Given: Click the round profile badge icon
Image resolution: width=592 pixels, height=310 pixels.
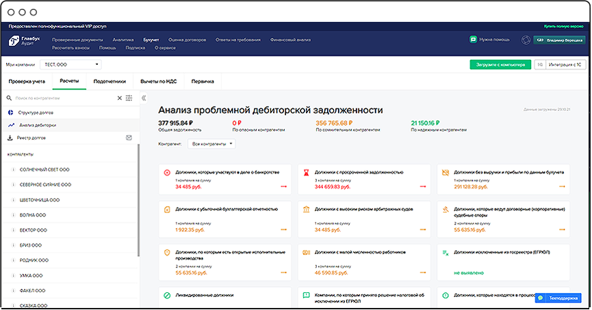Looking at the screenshot, I should click(526, 40).
